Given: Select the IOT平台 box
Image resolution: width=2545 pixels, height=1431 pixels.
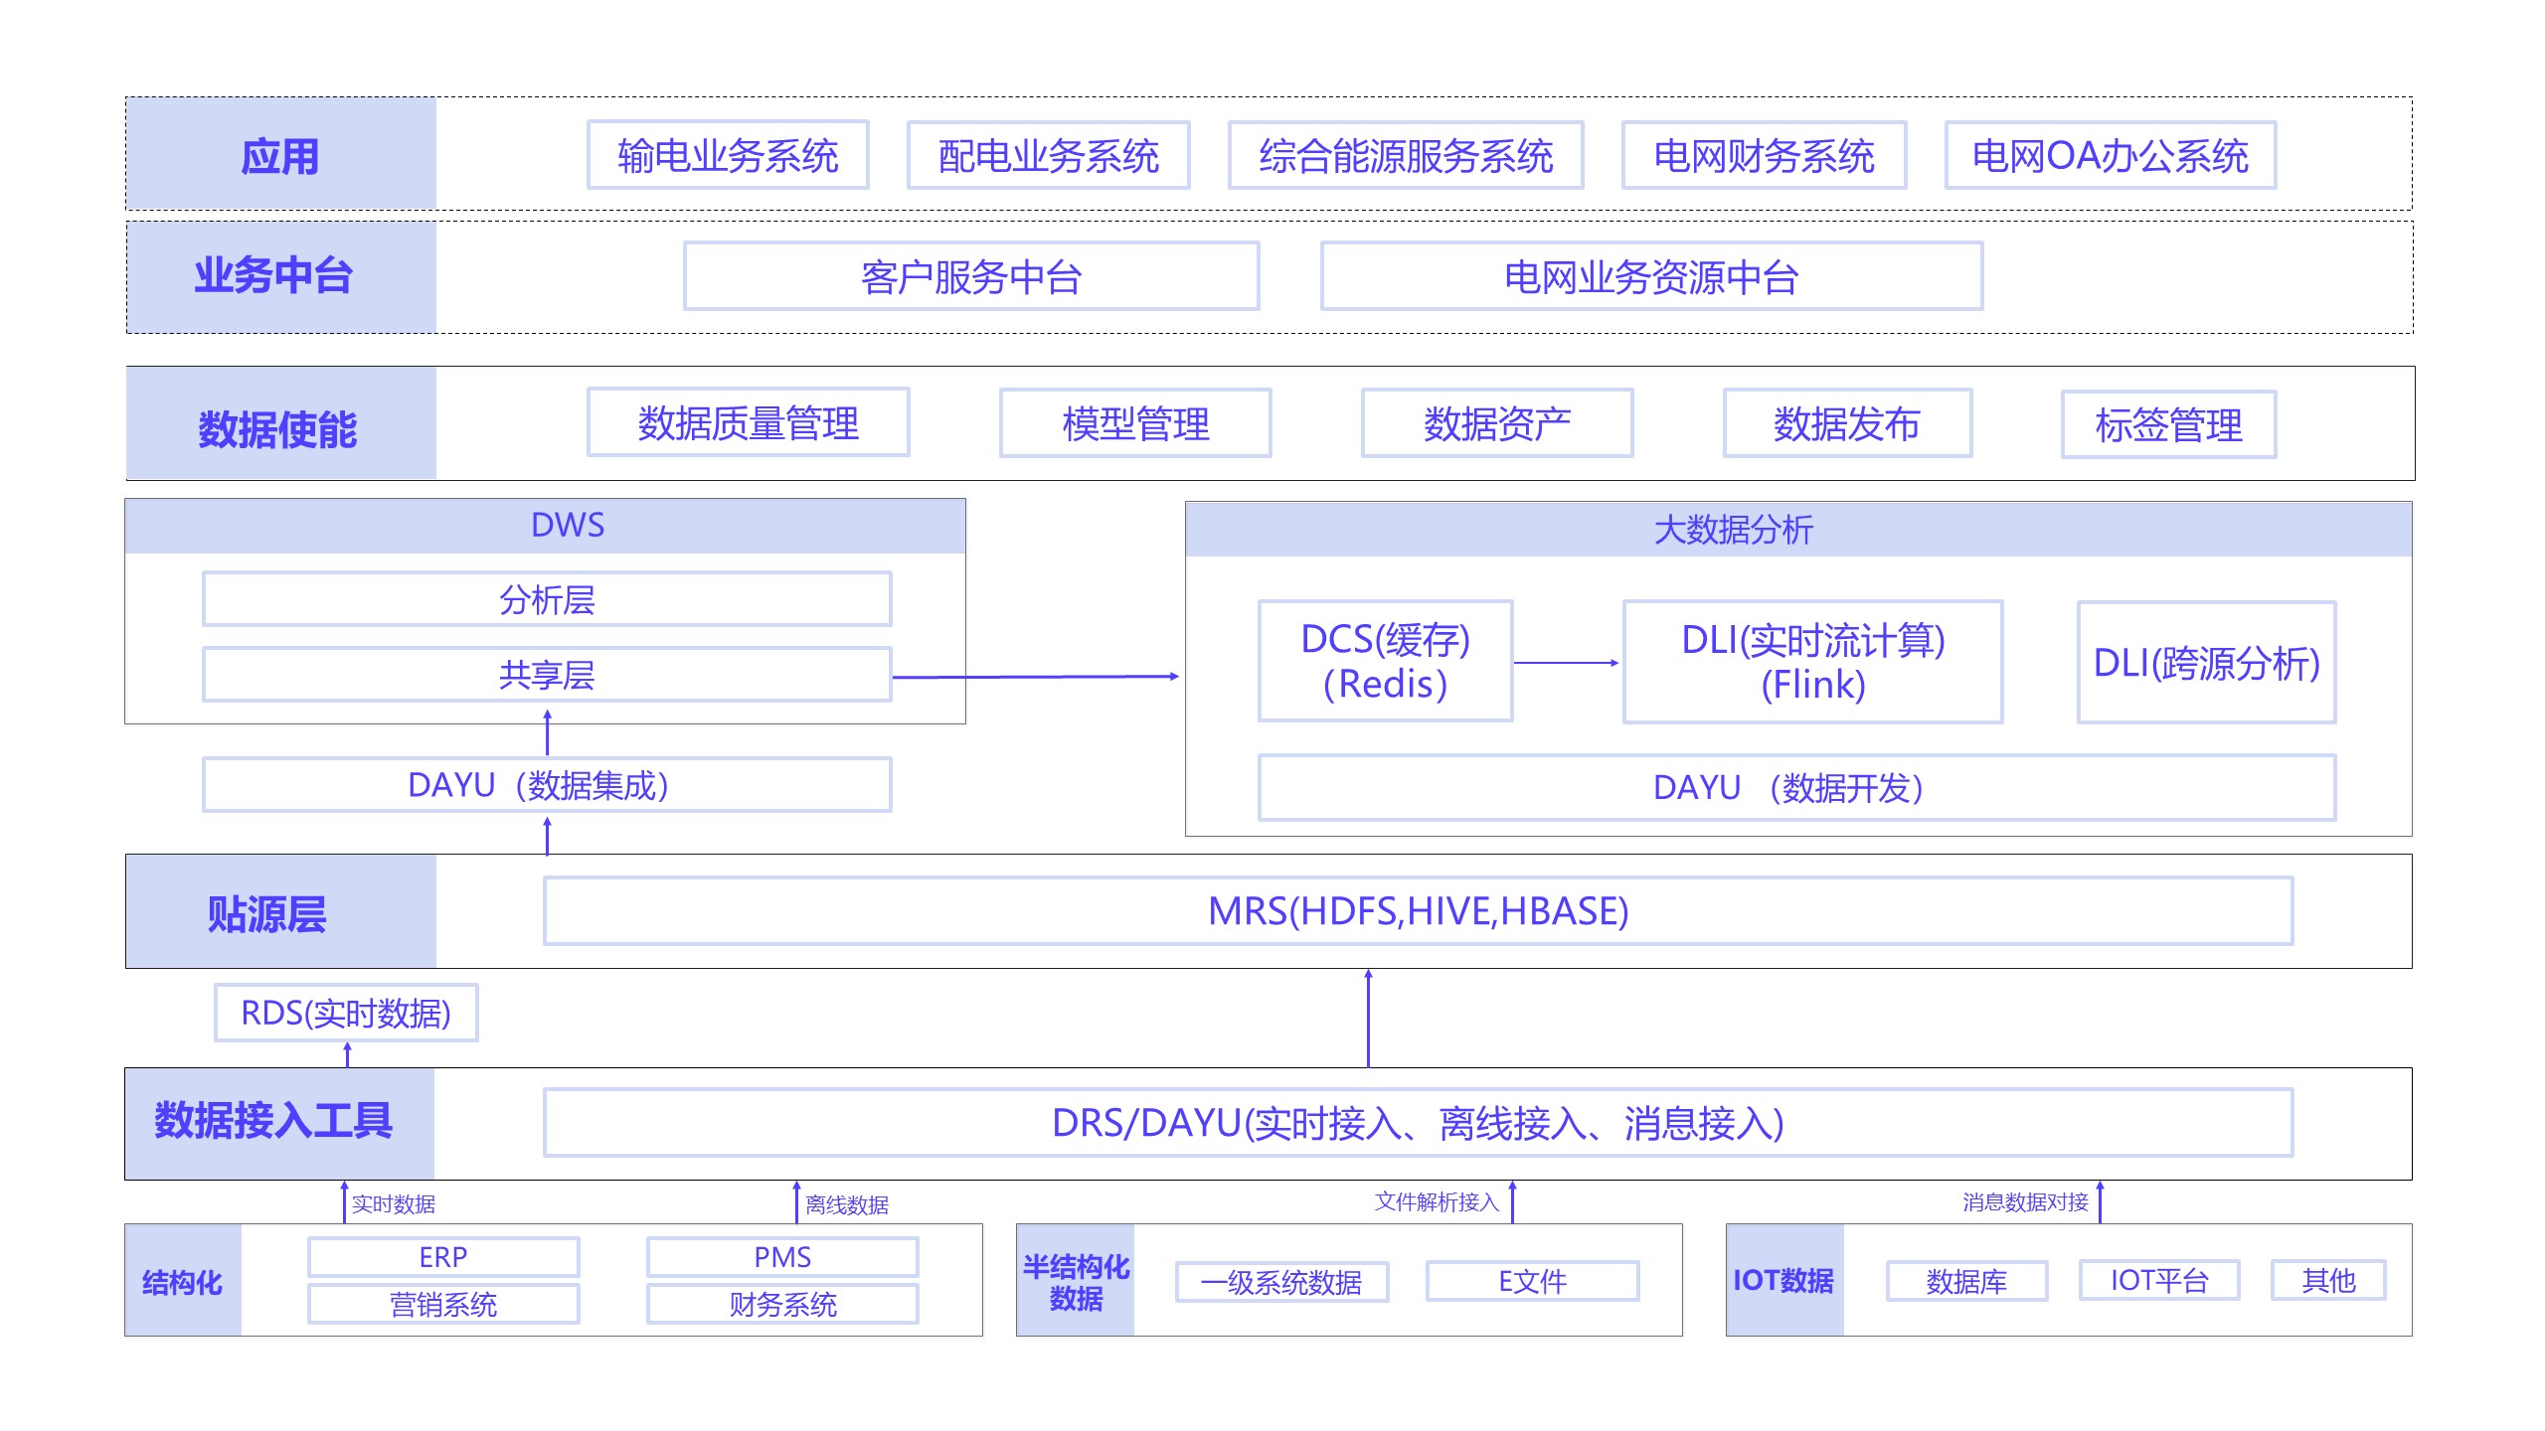Looking at the screenshot, I should point(2159,1280).
